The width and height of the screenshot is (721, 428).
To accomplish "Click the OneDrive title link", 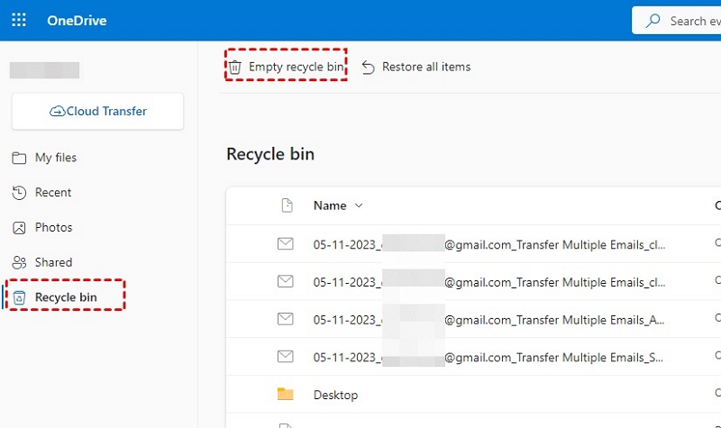I will (77, 21).
